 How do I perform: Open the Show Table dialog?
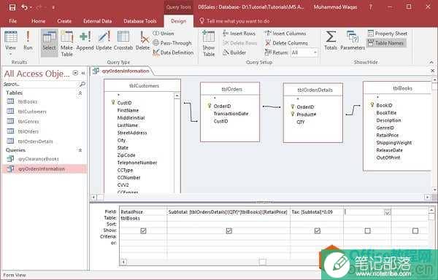click(209, 44)
